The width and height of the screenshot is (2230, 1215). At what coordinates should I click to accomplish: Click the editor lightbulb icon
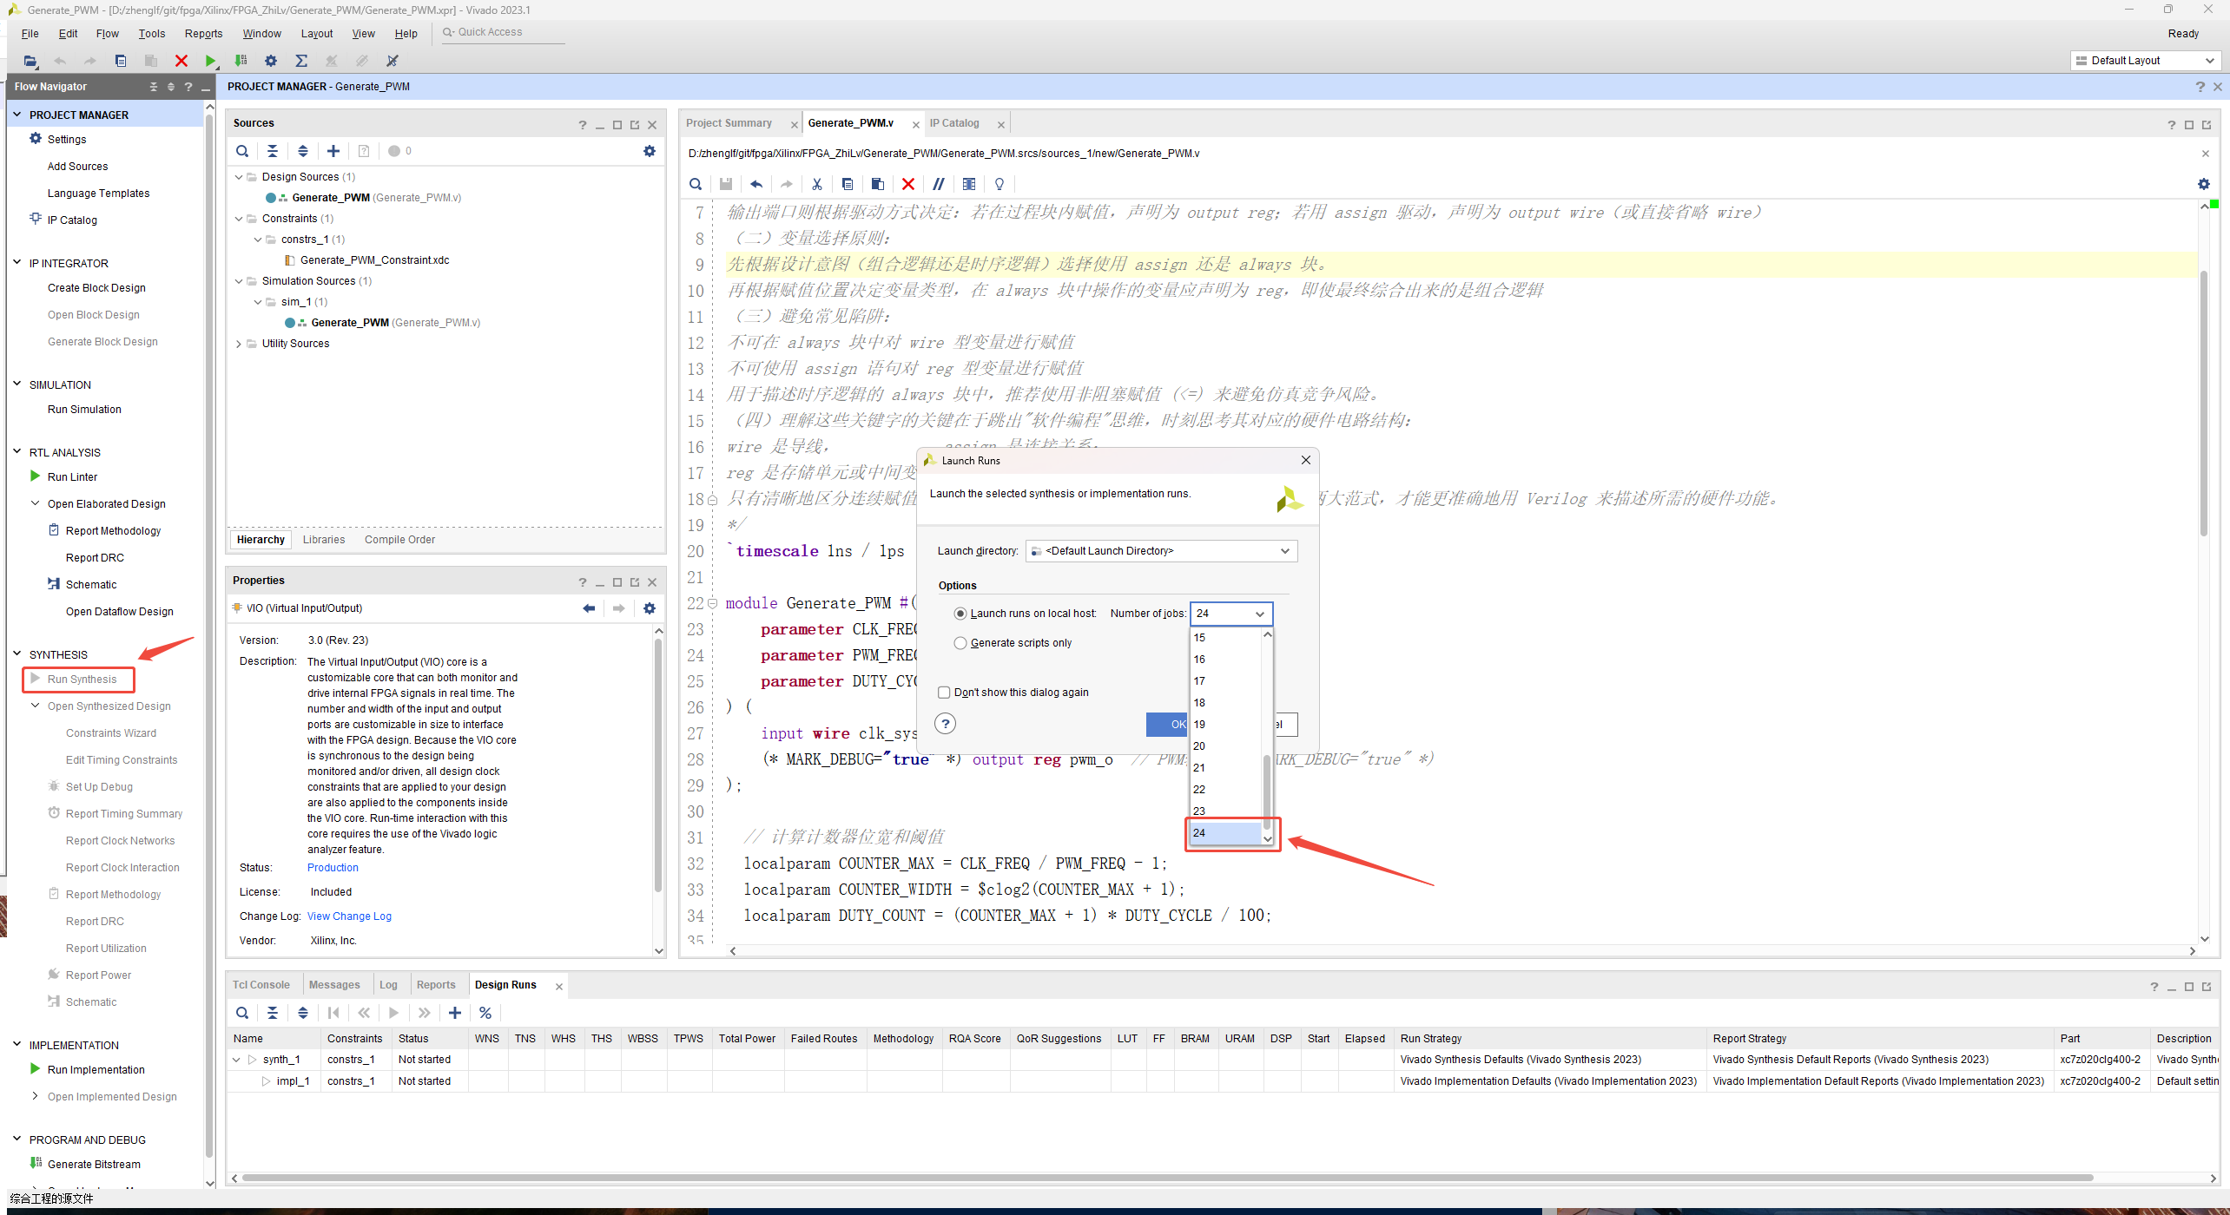point(1000,184)
